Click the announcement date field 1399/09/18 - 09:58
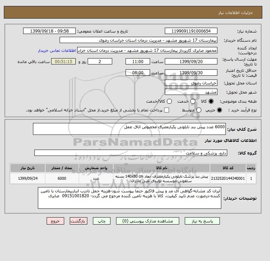The image size is (270, 261). tap(49, 31)
